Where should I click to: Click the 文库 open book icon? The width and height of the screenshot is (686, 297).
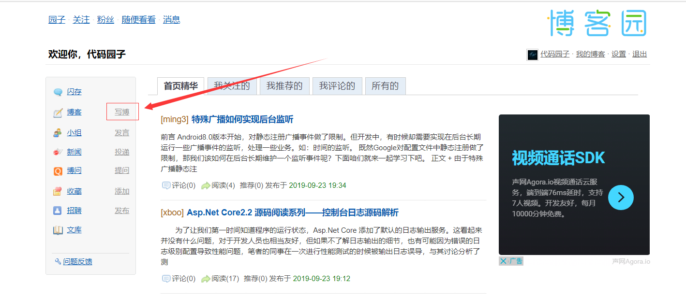(58, 230)
